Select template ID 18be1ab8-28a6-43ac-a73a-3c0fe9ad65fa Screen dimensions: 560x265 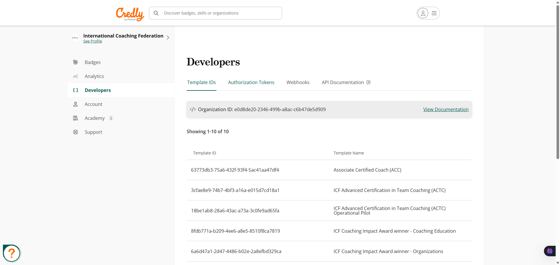tap(235, 211)
